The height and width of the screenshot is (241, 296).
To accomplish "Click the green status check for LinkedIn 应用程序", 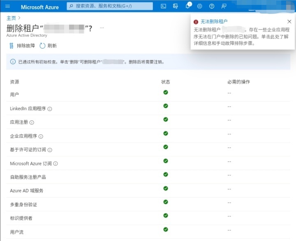I will (x=166, y=106).
